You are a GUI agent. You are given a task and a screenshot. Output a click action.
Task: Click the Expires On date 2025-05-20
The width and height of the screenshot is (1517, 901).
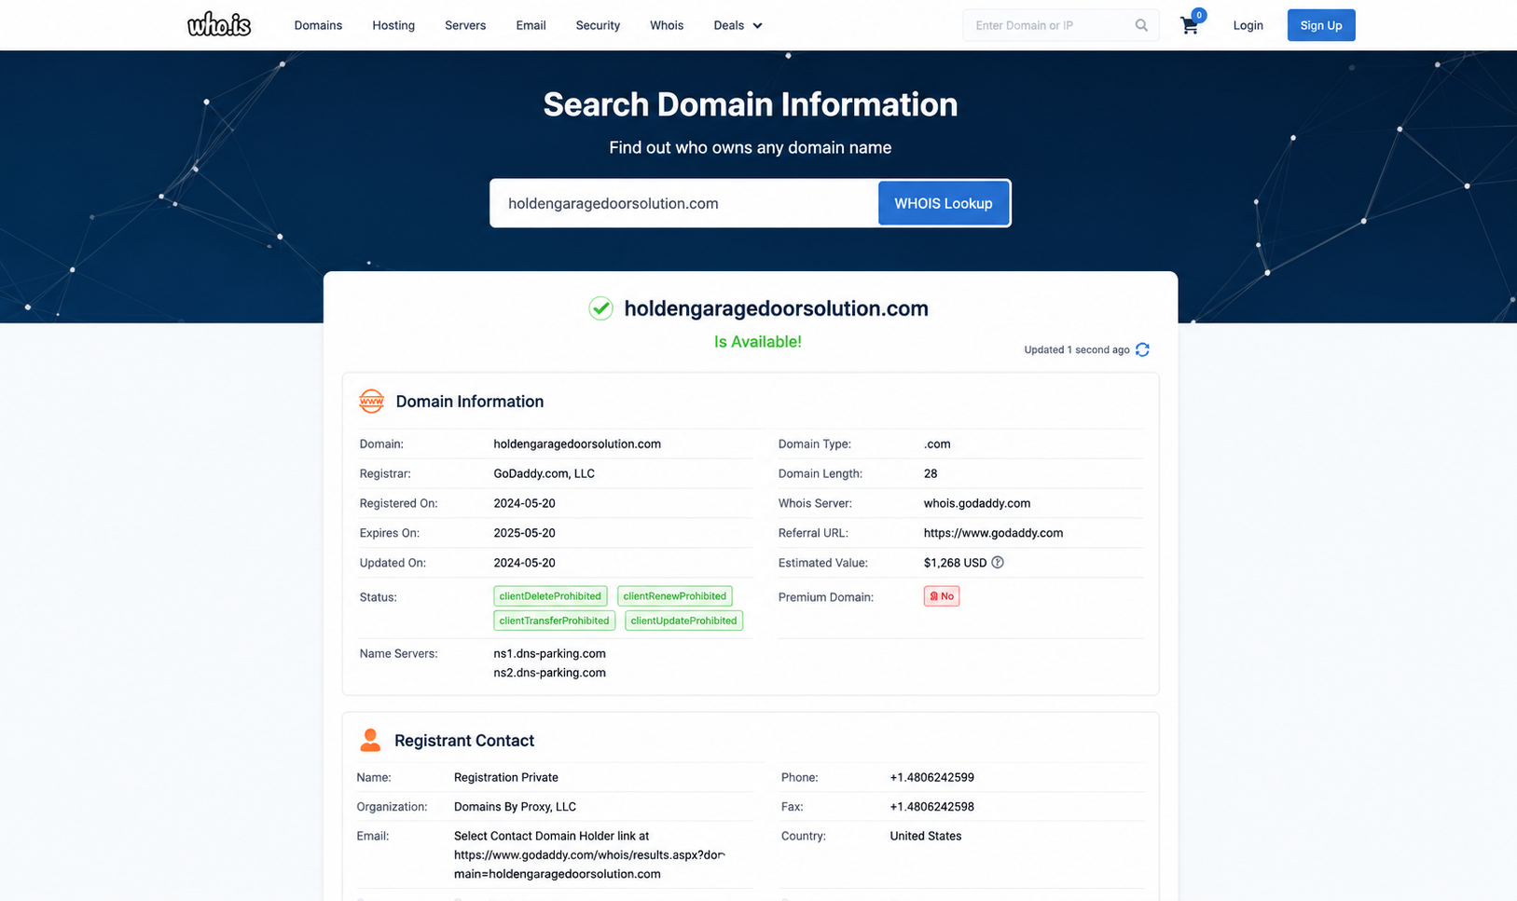tap(524, 533)
